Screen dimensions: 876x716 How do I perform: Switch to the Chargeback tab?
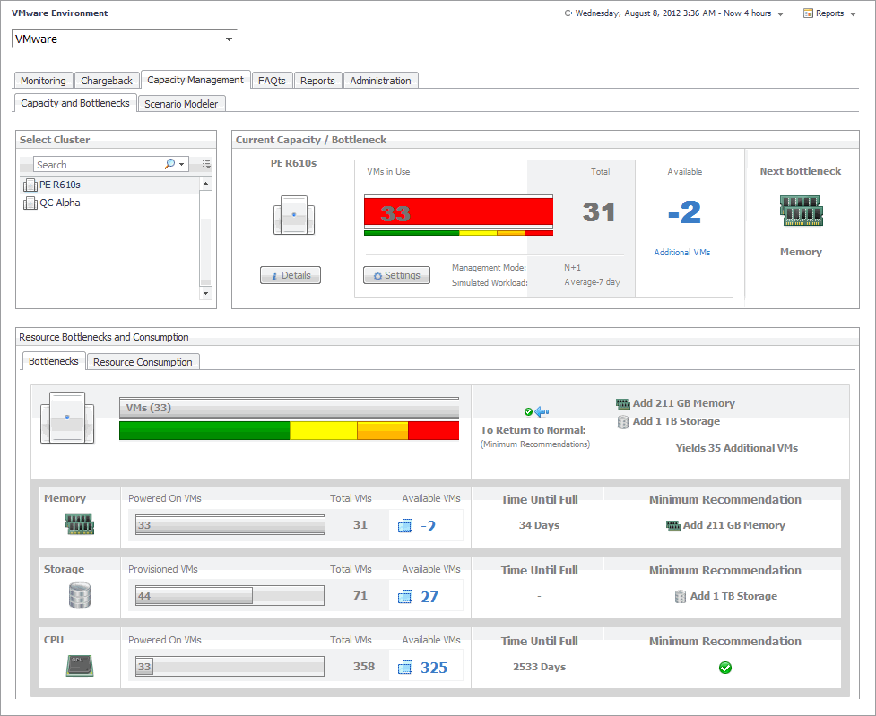tap(107, 81)
